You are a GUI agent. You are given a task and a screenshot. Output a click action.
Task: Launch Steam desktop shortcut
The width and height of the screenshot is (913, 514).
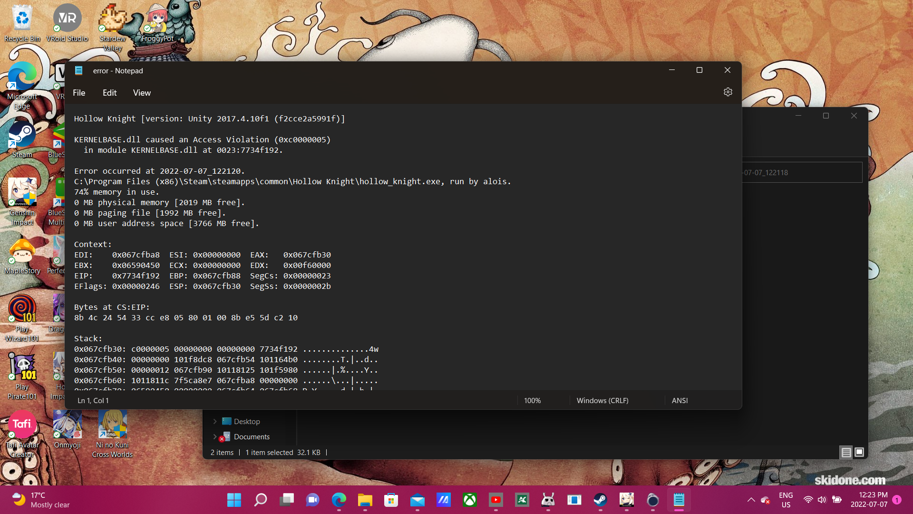tap(22, 139)
